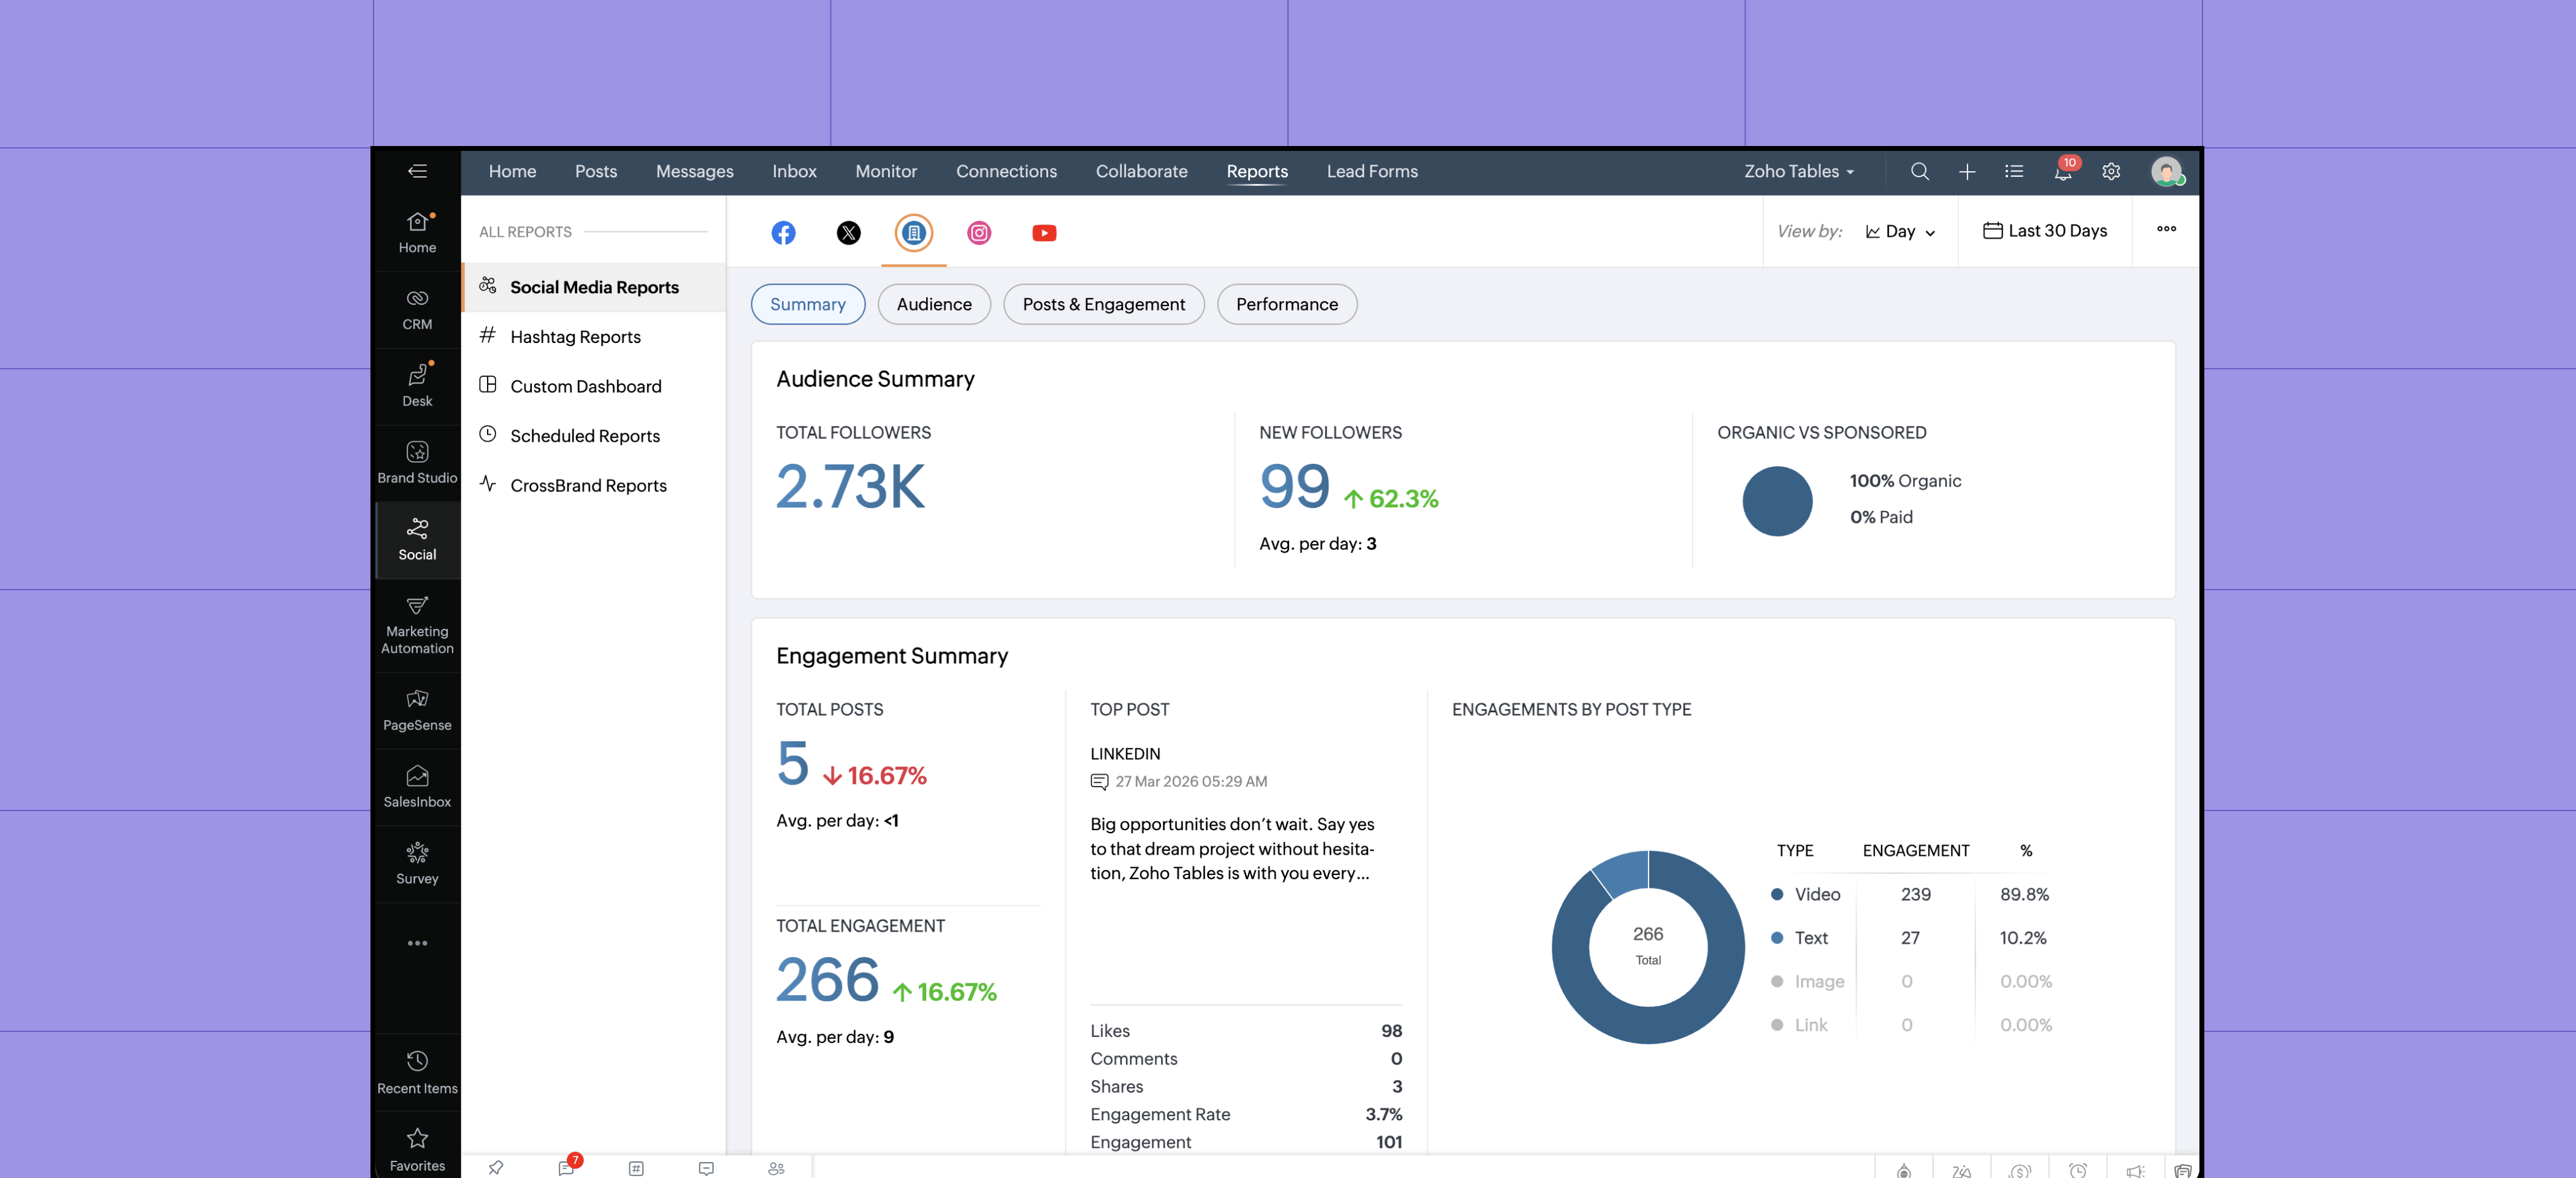
Task: Open the Instagram report view
Action: (978, 233)
